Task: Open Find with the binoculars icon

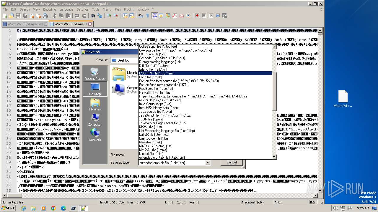Action: pos(93,16)
